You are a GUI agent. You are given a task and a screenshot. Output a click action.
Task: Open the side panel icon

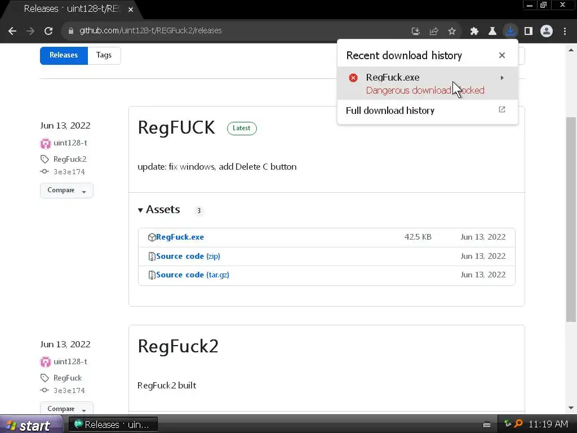tap(529, 32)
